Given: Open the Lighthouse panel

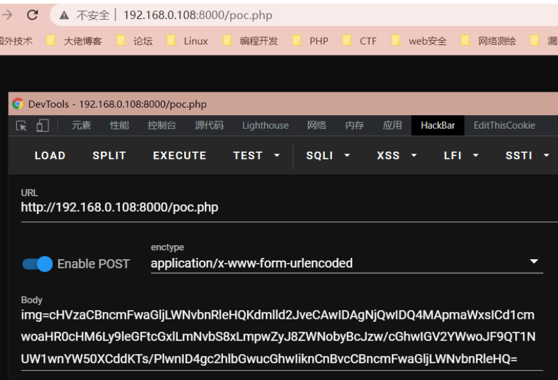Looking at the screenshot, I should tap(264, 125).
